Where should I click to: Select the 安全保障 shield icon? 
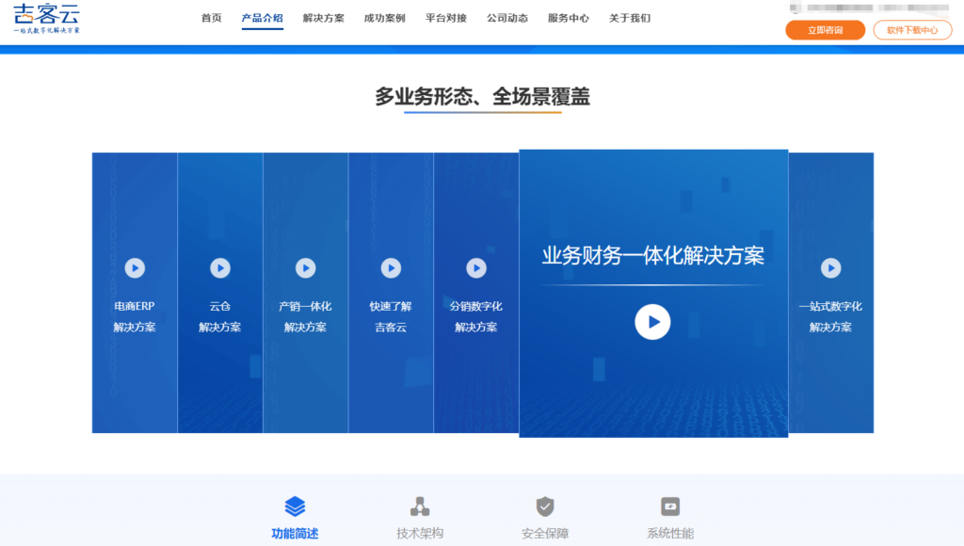(545, 506)
